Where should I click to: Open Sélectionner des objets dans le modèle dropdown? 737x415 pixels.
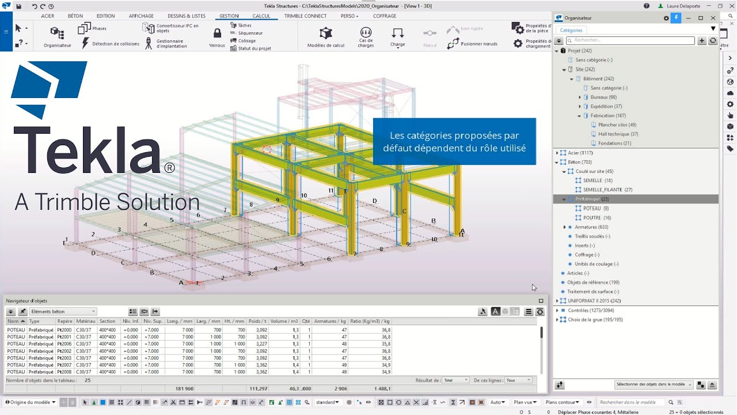654,384
